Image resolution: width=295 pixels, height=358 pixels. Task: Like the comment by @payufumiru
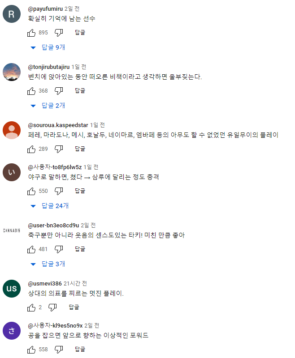click(x=31, y=32)
